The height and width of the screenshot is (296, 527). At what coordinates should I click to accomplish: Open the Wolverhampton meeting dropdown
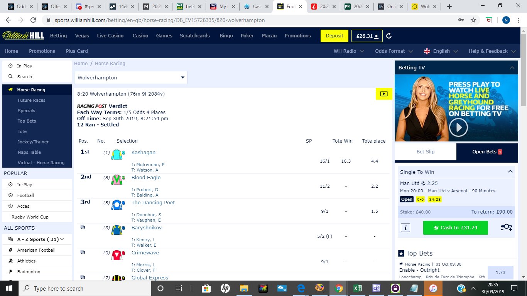[x=131, y=77]
